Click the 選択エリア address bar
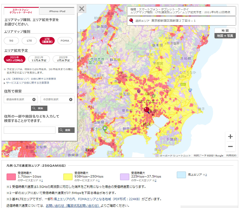The image size is (240, 208). coord(181,21)
